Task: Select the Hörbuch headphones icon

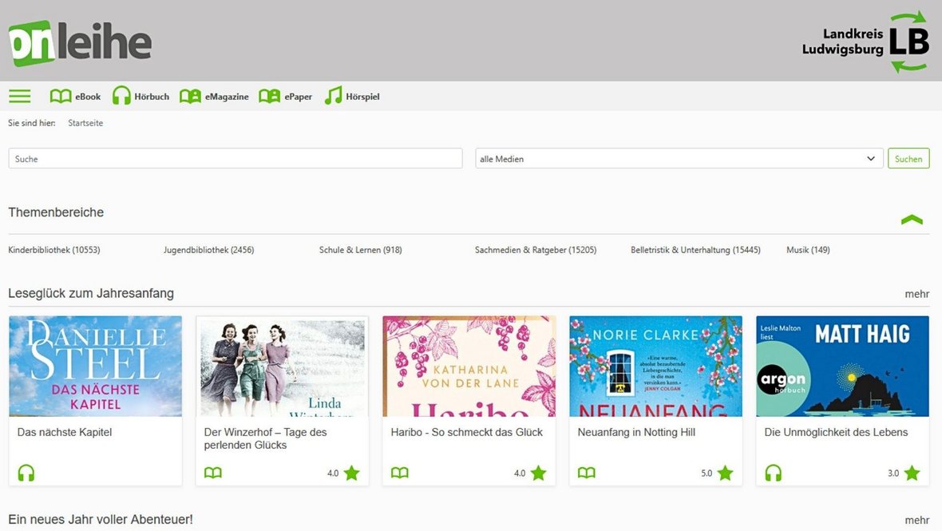Action: click(x=121, y=95)
